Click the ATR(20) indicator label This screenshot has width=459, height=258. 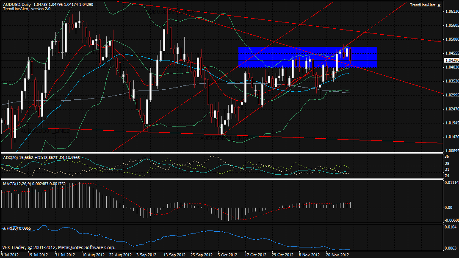point(10,229)
